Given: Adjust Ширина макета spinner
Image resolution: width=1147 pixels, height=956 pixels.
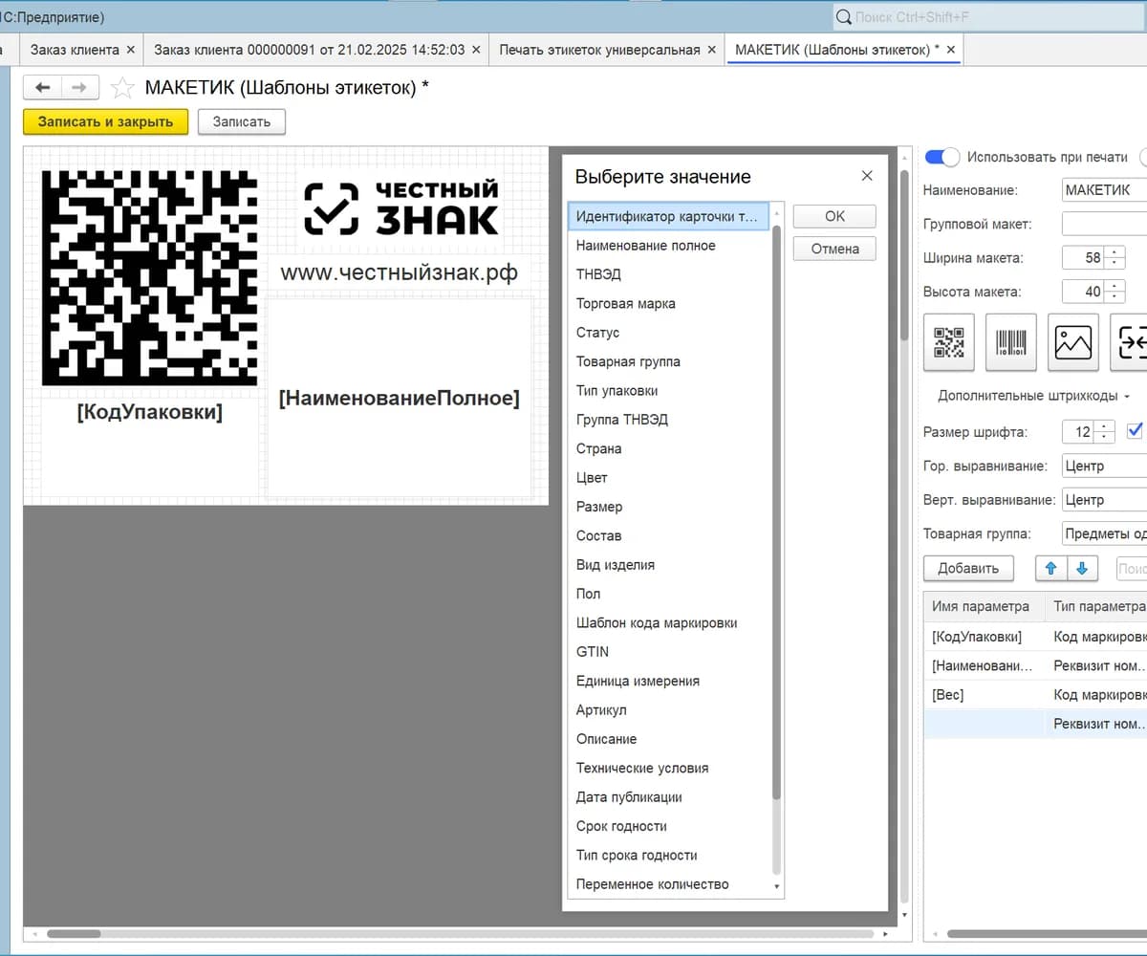Looking at the screenshot, I should coord(1115,258).
